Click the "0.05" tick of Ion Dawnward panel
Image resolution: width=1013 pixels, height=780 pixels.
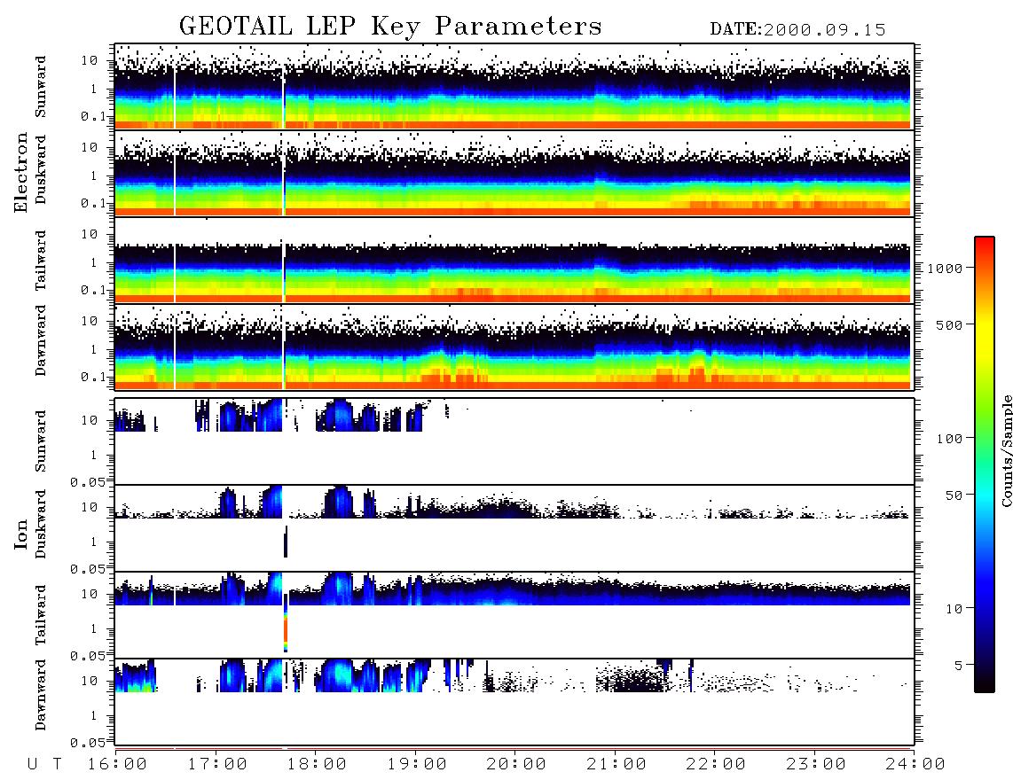coord(87,743)
